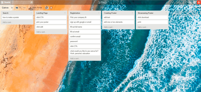Open the 'edit text' card
The image size is (201, 92).
pos(118,17)
